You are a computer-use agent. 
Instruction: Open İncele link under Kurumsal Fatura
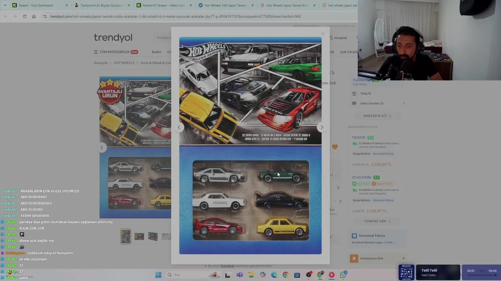click(x=389, y=242)
